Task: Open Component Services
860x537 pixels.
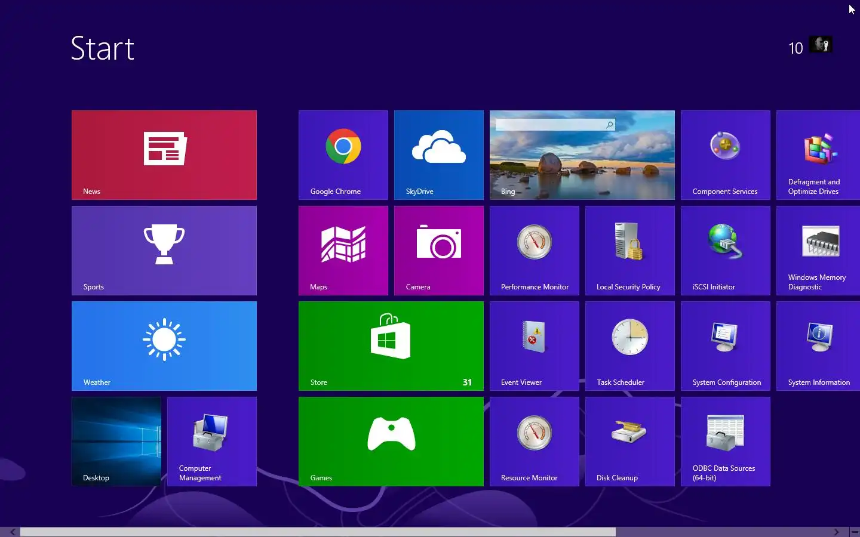Action: (726, 155)
